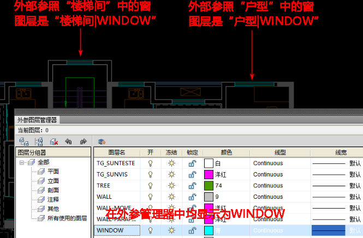Sort by the 图层名 column header

click(x=117, y=152)
